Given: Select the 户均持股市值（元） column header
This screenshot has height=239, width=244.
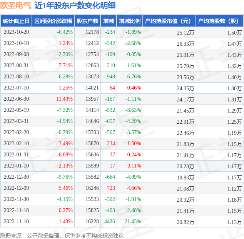Looking at the screenshot, I should tap(169, 21).
